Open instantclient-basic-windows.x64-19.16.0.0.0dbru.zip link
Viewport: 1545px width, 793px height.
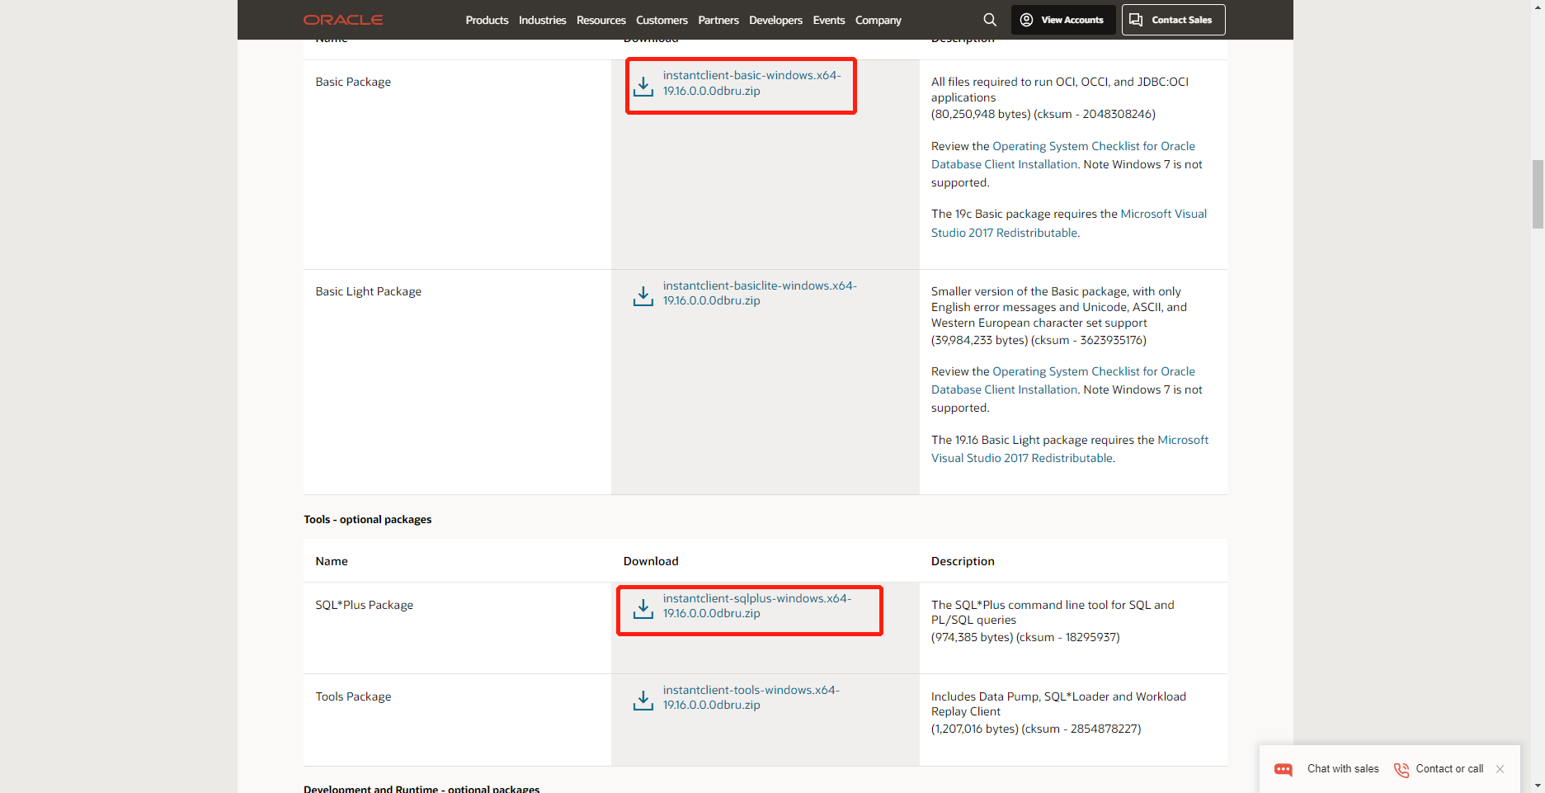[751, 83]
